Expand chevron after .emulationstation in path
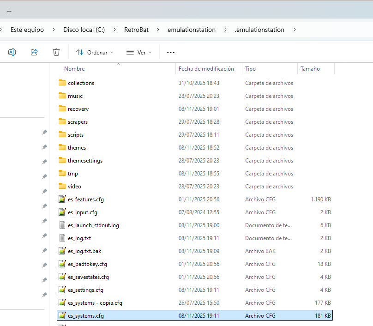The image size is (373, 326). coord(294,30)
